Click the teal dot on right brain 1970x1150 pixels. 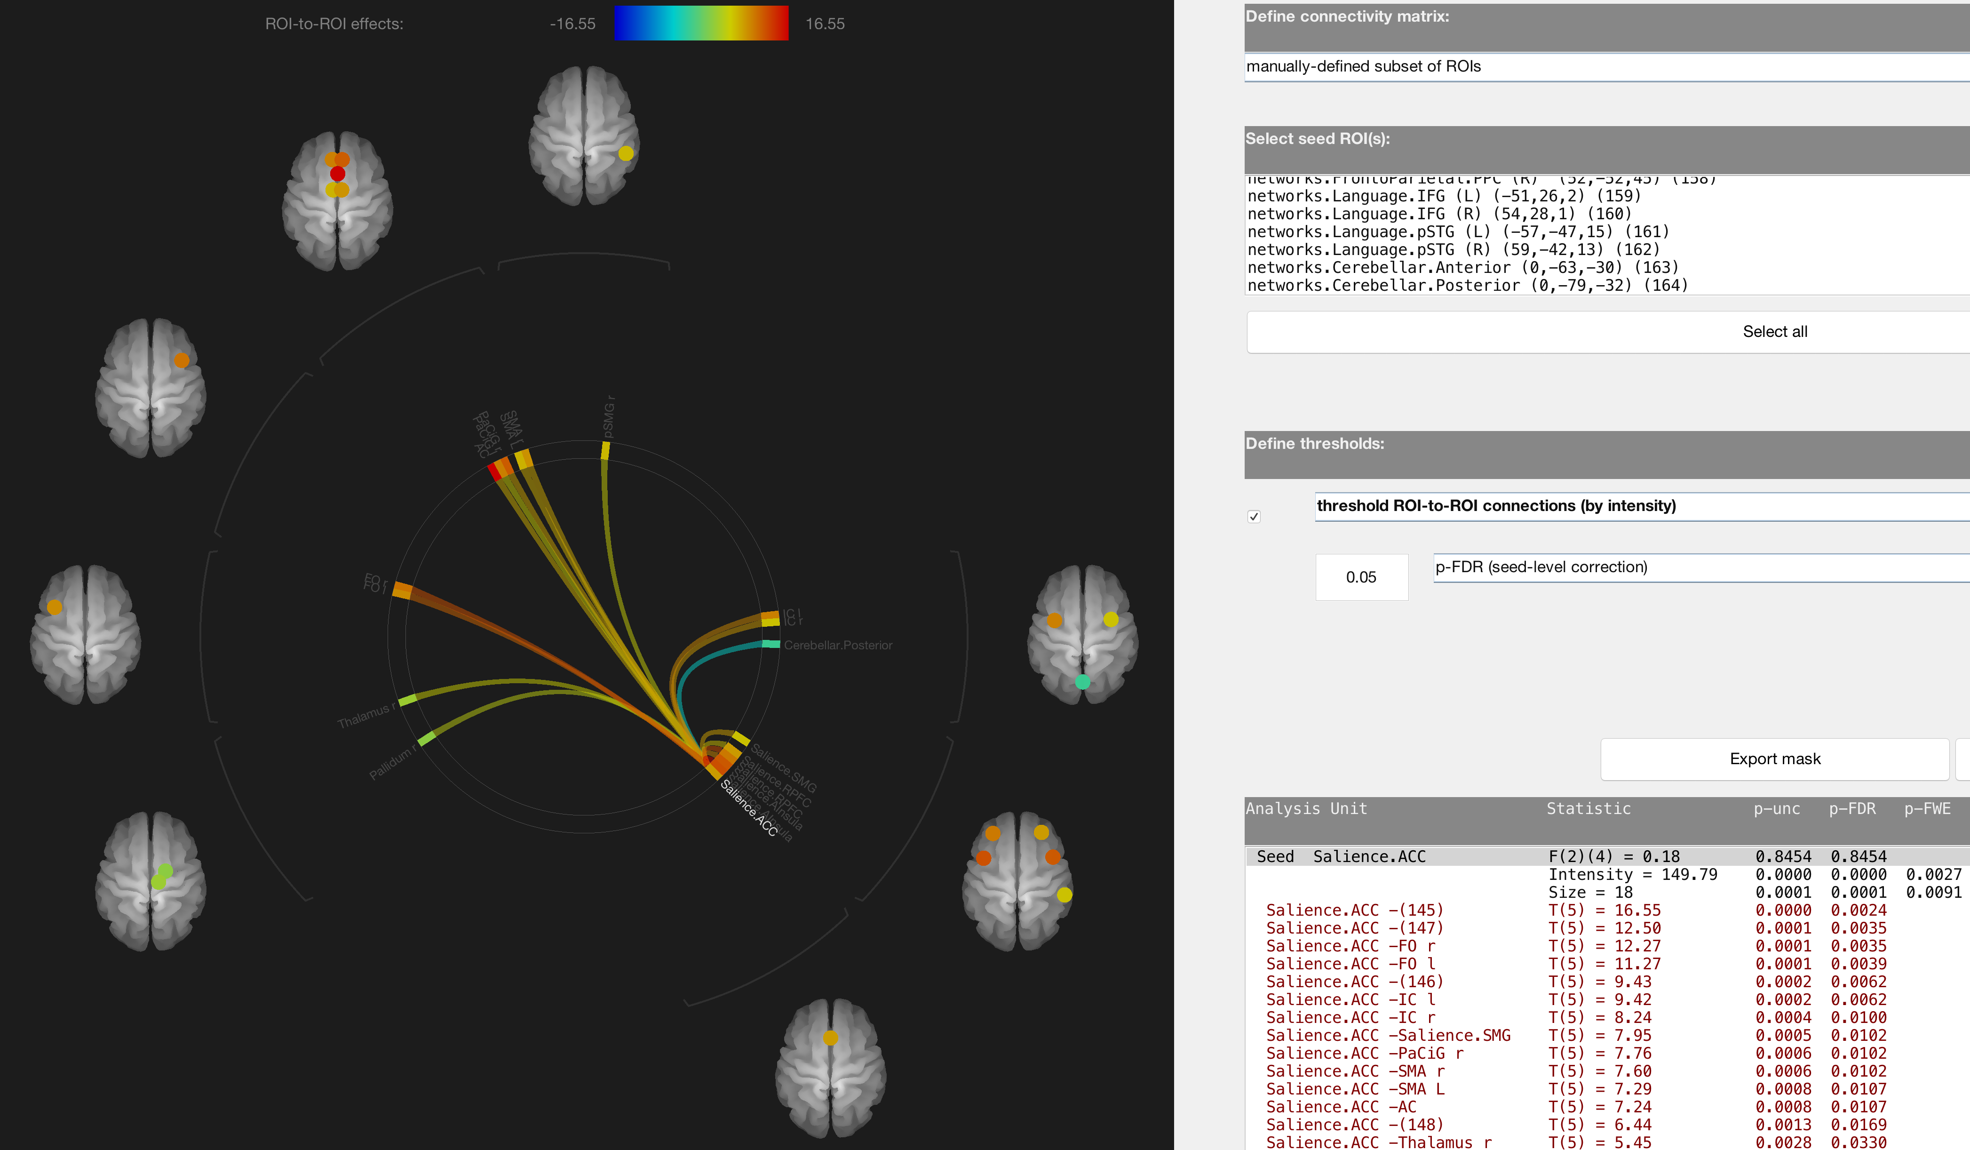(1083, 682)
